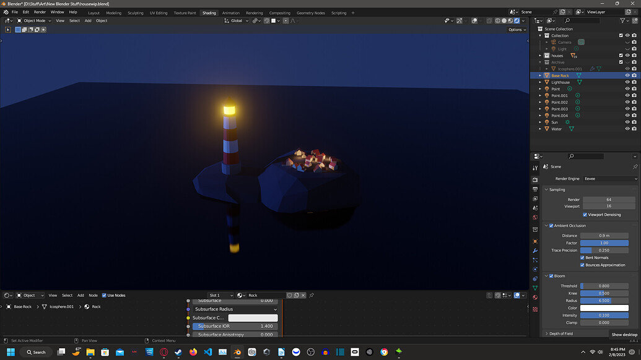Switch to Compositing workspace tab

[x=279, y=12]
